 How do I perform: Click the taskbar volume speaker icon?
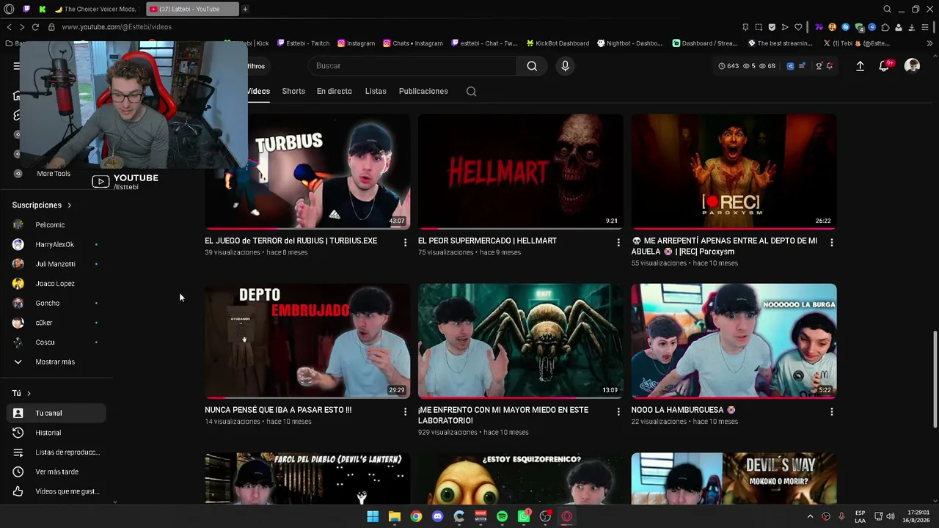890,516
